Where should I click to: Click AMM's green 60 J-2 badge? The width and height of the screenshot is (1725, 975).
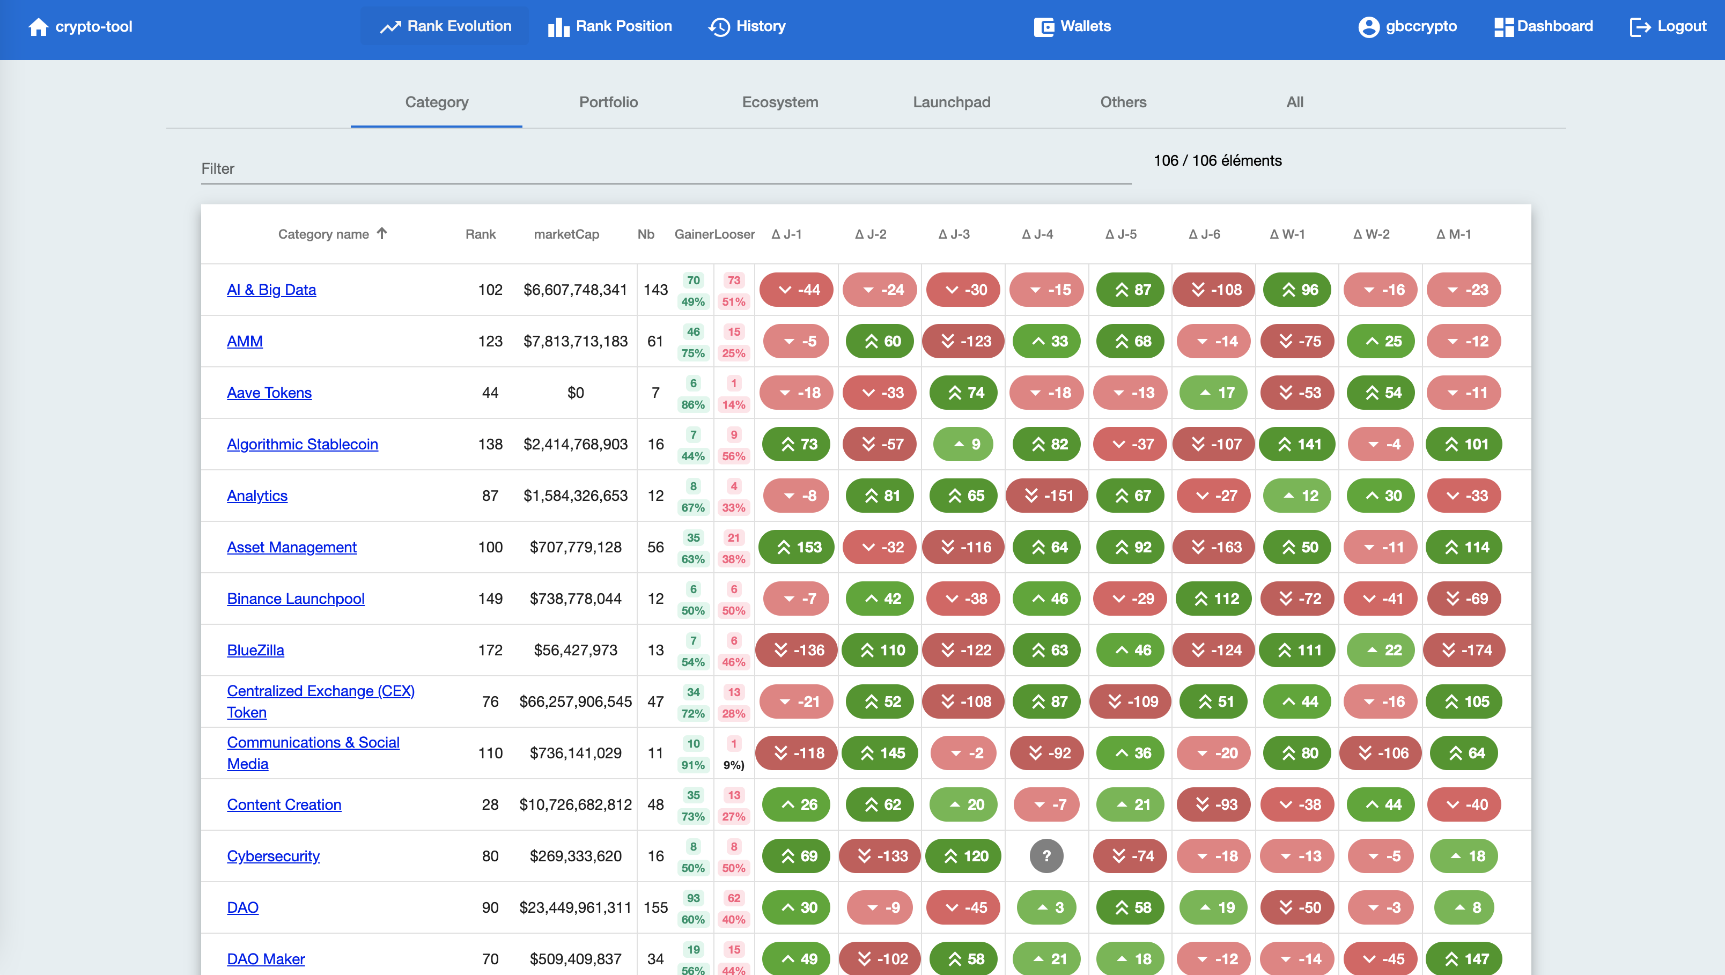tap(880, 342)
